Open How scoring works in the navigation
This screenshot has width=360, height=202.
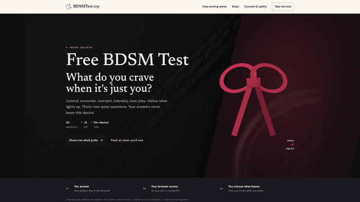click(214, 7)
